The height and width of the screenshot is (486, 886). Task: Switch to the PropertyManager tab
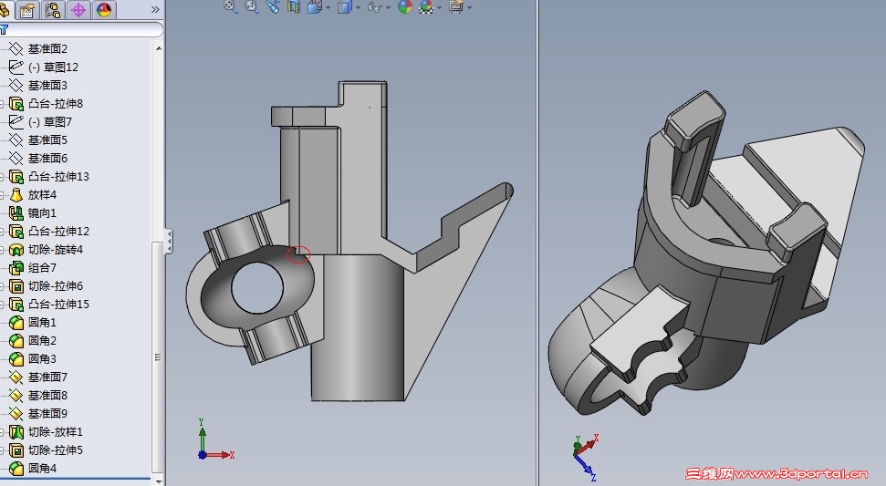tap(27, 10)
